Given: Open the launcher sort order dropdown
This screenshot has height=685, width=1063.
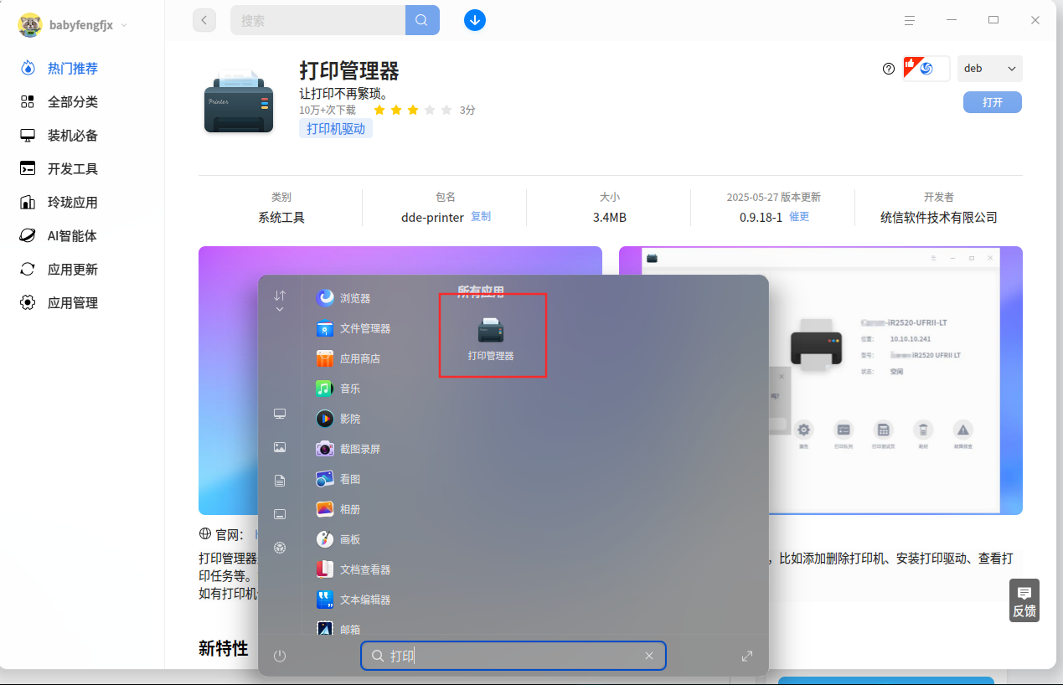Looking at the screenshot, I should coord(280,301).
